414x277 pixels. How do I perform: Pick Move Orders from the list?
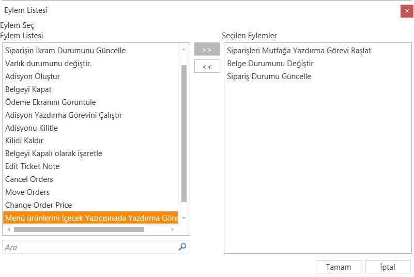tap(27, 192)
